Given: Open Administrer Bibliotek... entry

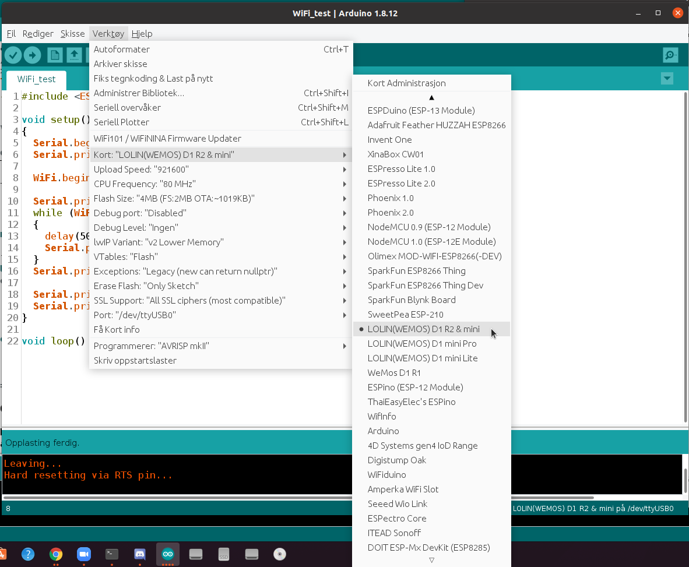Looking at the screenshot, I should (220, 93).
